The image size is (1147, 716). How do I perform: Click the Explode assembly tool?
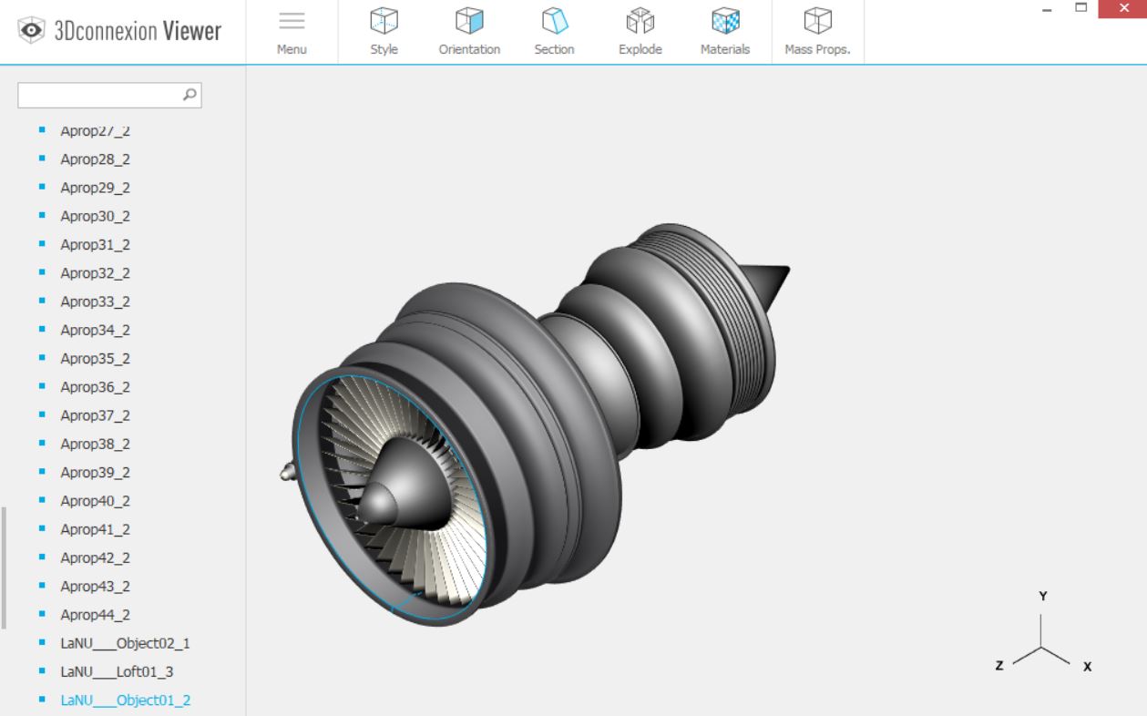coord(640,33)
